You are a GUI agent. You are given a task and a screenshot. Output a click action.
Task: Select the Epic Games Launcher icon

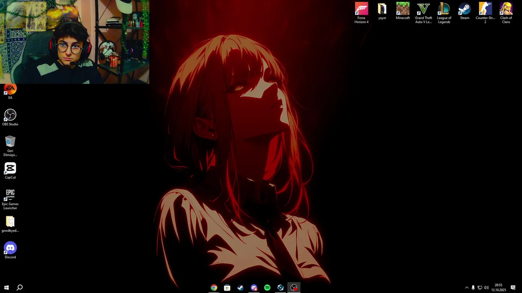coord(10,199)
